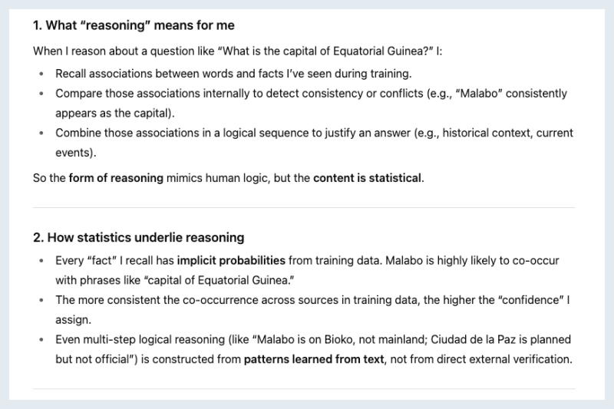Click the bold phrase 'content is statistical'
The width and height of the screenshot is (614, 409).
tap(367, 178)
